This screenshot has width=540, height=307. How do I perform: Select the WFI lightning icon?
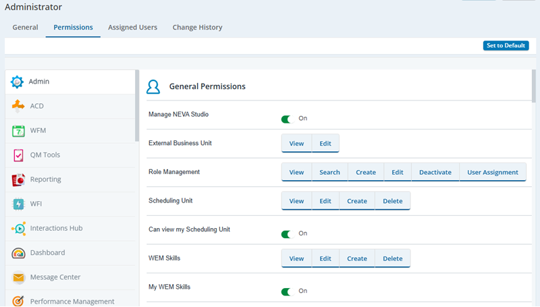[x=18, y=204]
